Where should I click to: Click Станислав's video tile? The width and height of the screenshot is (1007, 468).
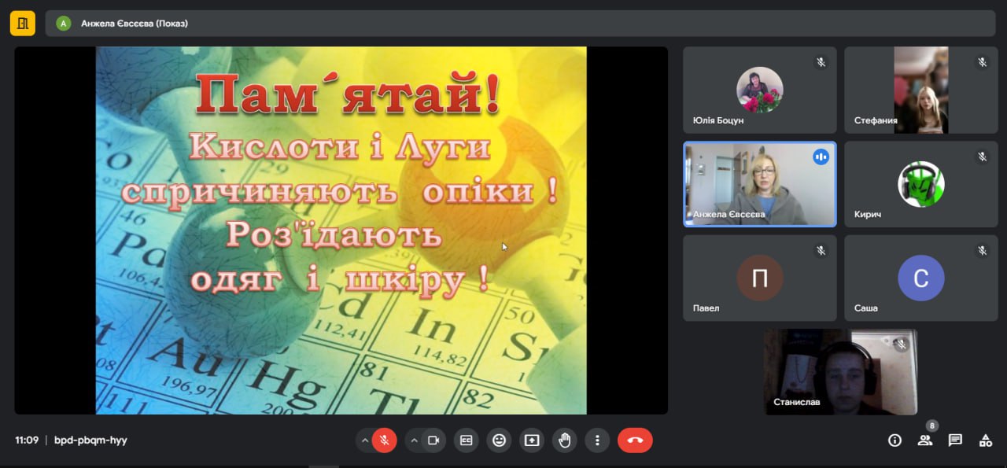tap(840, 371)
